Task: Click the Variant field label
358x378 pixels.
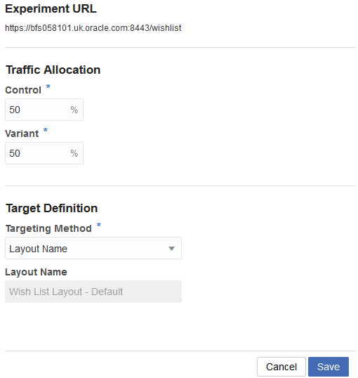Action: [22, 133]
